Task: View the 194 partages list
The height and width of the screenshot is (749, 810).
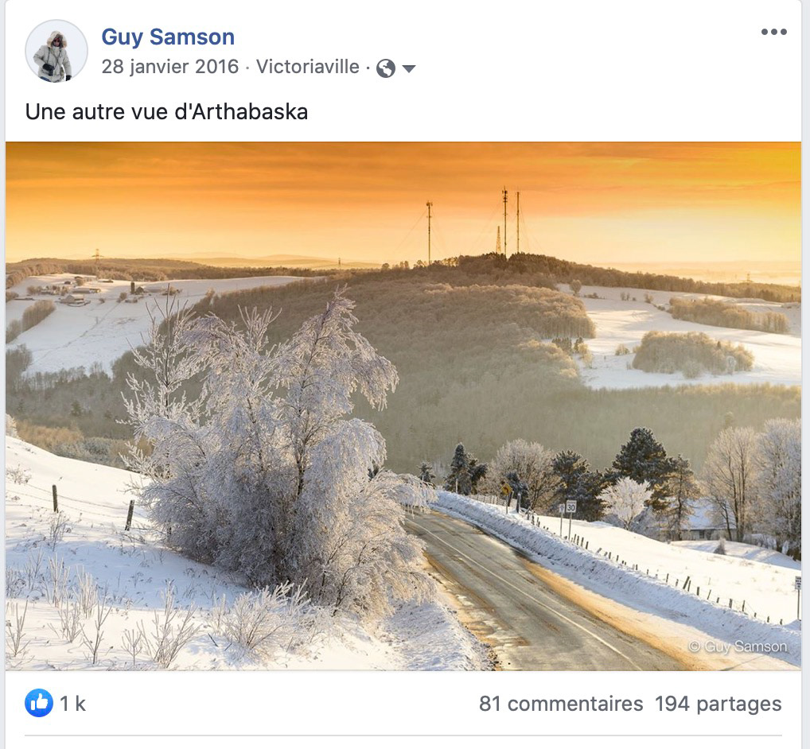Action: 718,704
